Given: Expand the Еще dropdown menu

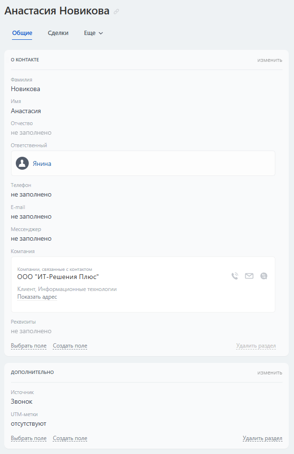Looking at the screenshot, I should click(93, 33).
